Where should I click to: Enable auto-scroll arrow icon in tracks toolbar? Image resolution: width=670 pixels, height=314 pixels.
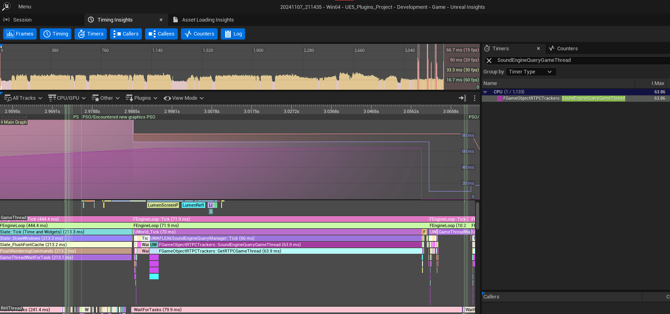point(462,98)
